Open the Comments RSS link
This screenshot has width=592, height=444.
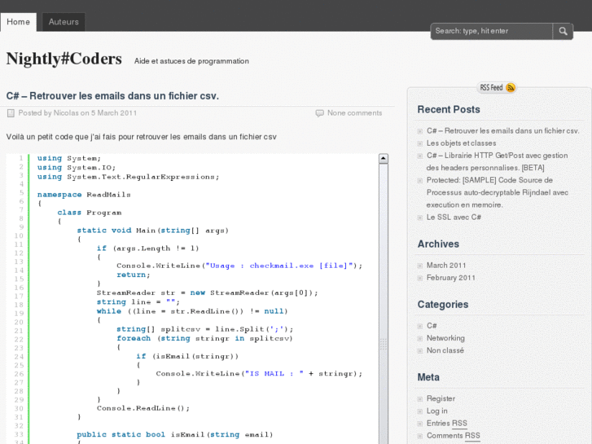click(453, 436)
